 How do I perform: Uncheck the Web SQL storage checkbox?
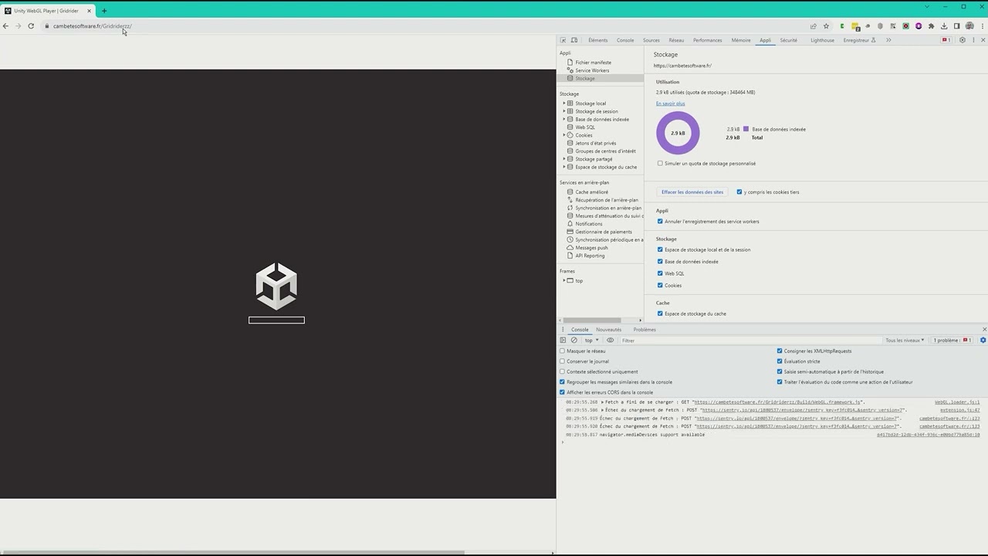[x=660, y=273]
